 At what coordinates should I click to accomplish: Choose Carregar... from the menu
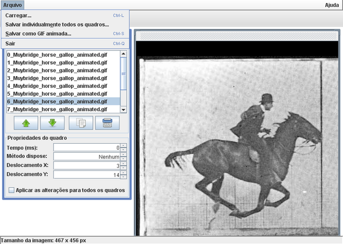coord(65,16)
